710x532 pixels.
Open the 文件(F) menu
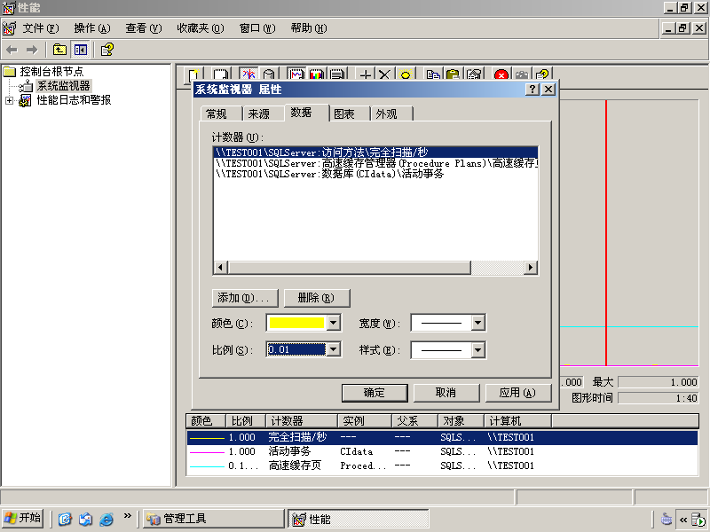[41, 28]
